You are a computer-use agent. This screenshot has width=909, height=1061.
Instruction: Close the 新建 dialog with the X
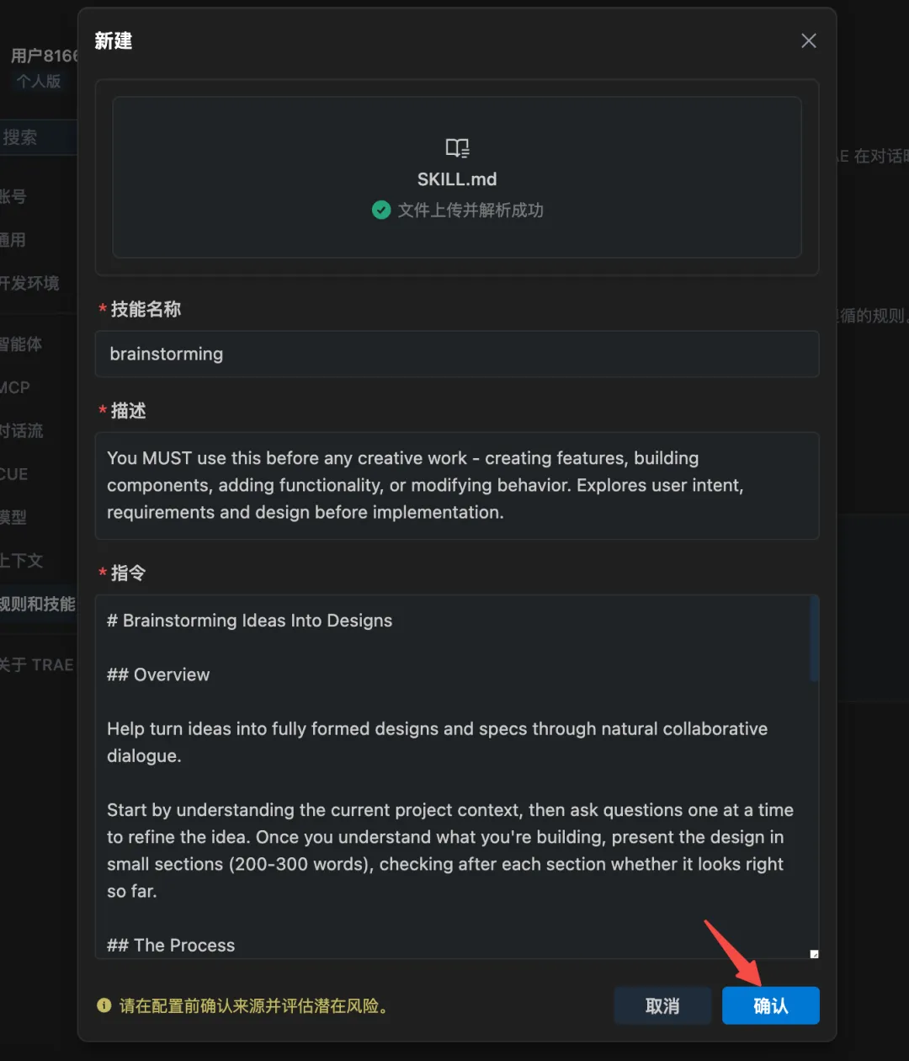click(809, 40)
